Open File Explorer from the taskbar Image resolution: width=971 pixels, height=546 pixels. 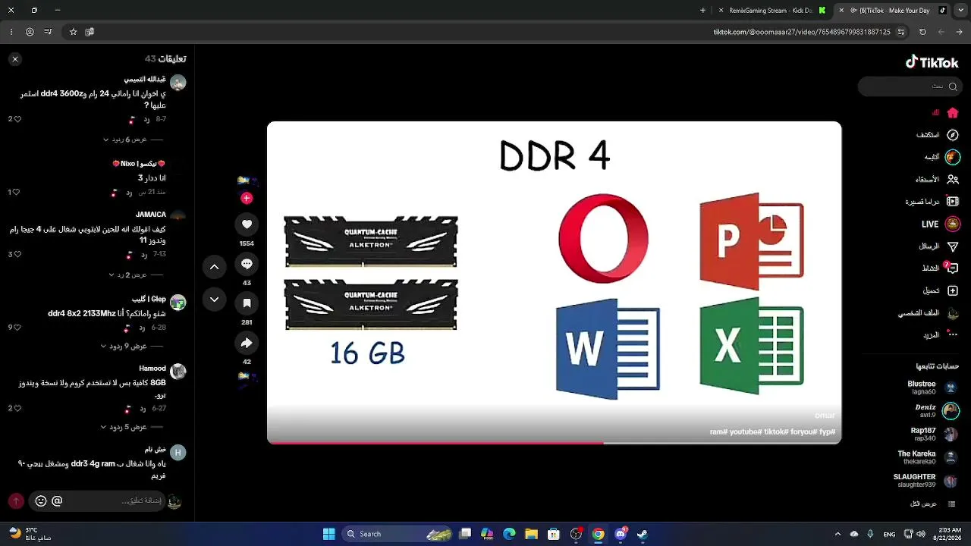click(532, 534)
